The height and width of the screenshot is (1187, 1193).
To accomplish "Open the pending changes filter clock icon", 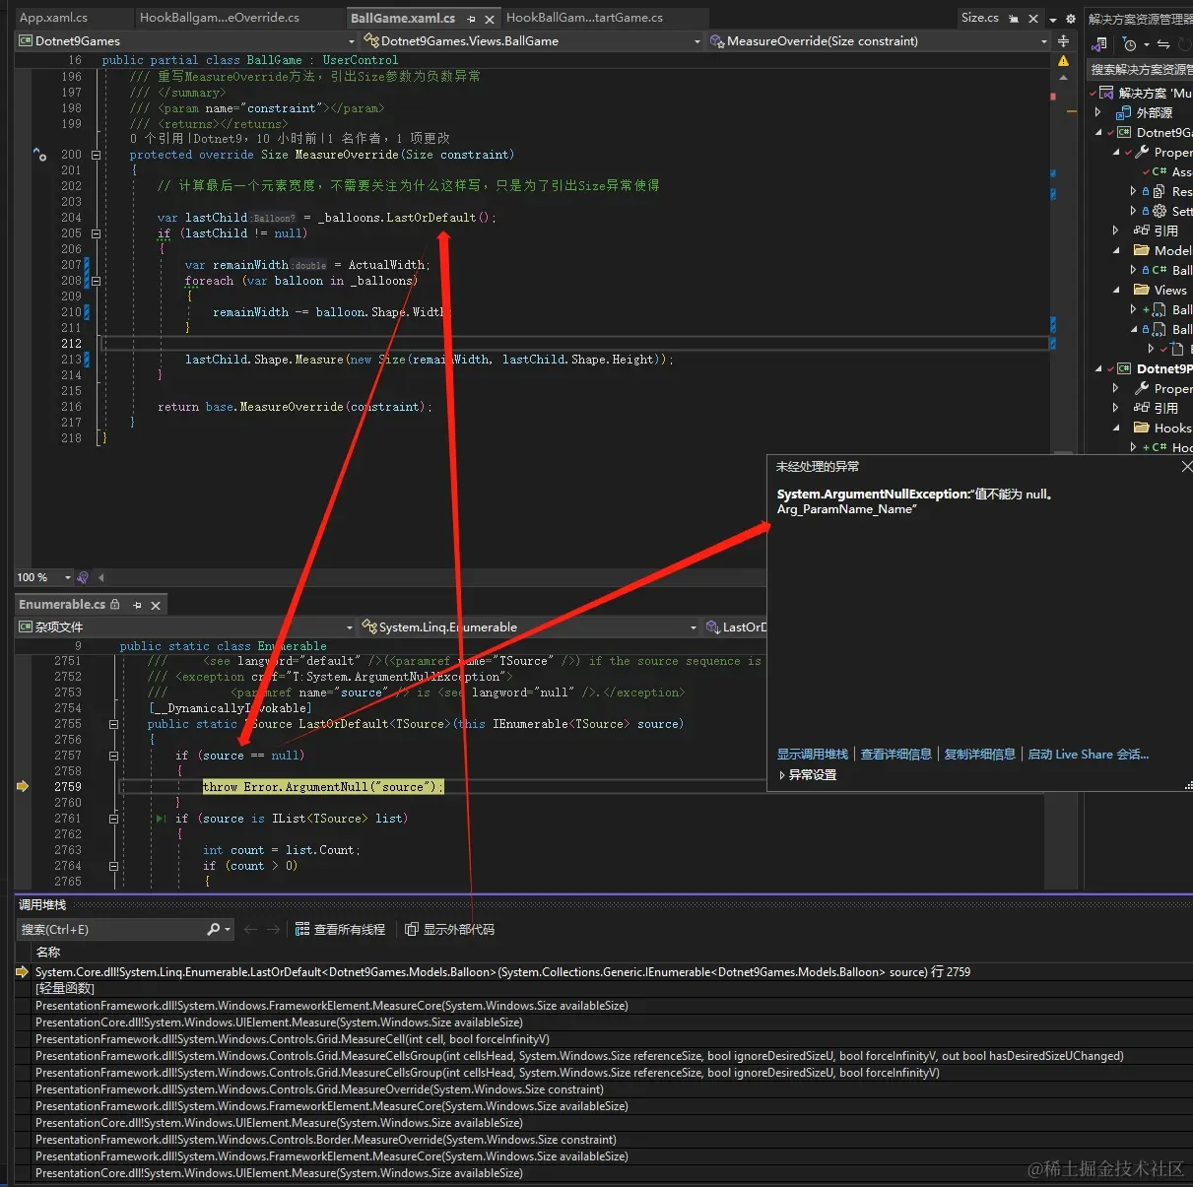I will 1130,44.
